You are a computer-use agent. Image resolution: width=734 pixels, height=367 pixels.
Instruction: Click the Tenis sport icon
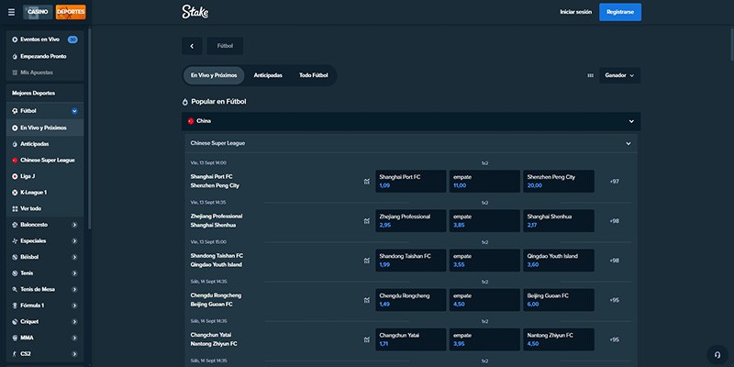coord(15,273)
